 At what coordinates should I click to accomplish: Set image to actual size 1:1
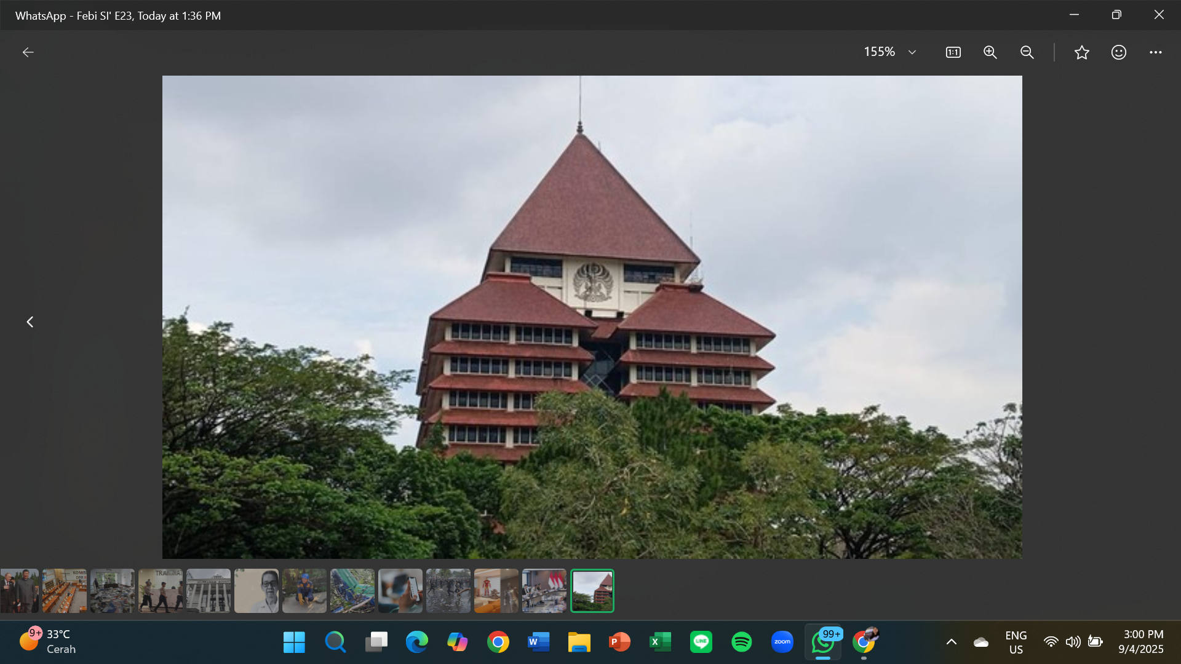tap(953, 52)
